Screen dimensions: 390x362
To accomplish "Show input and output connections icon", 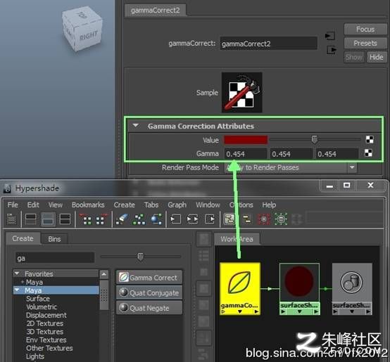I will [192, 219].
